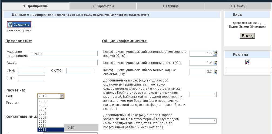The height and width of the screenshot is (134, 272).
Task: Choose 2009 in the year list
Action: 42,117
